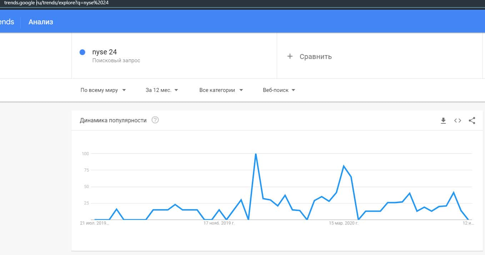This screenshot has height=255, width=485.
Task: Click the Поисковый запрос label under nyse 24
Action: [x=116, y=60]
